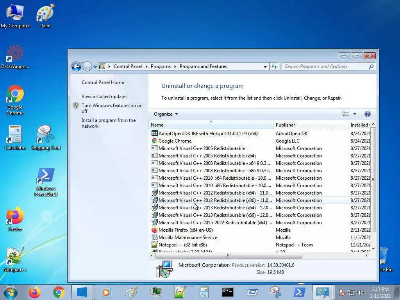
Task: Click the volume speaker tray icon
Action: pyautogui.click(x=361, y=293)
